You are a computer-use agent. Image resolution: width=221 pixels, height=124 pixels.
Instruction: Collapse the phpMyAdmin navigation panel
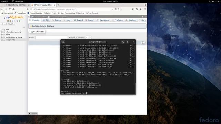(x=29, y=17)
